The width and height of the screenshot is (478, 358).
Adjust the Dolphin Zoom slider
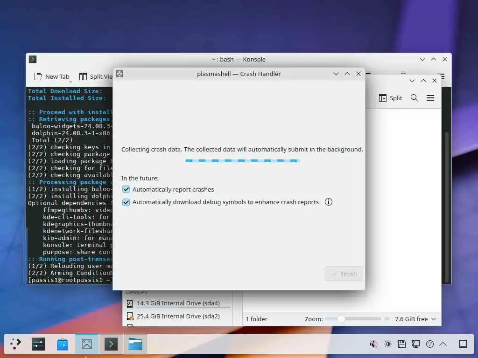pos(353,319)
